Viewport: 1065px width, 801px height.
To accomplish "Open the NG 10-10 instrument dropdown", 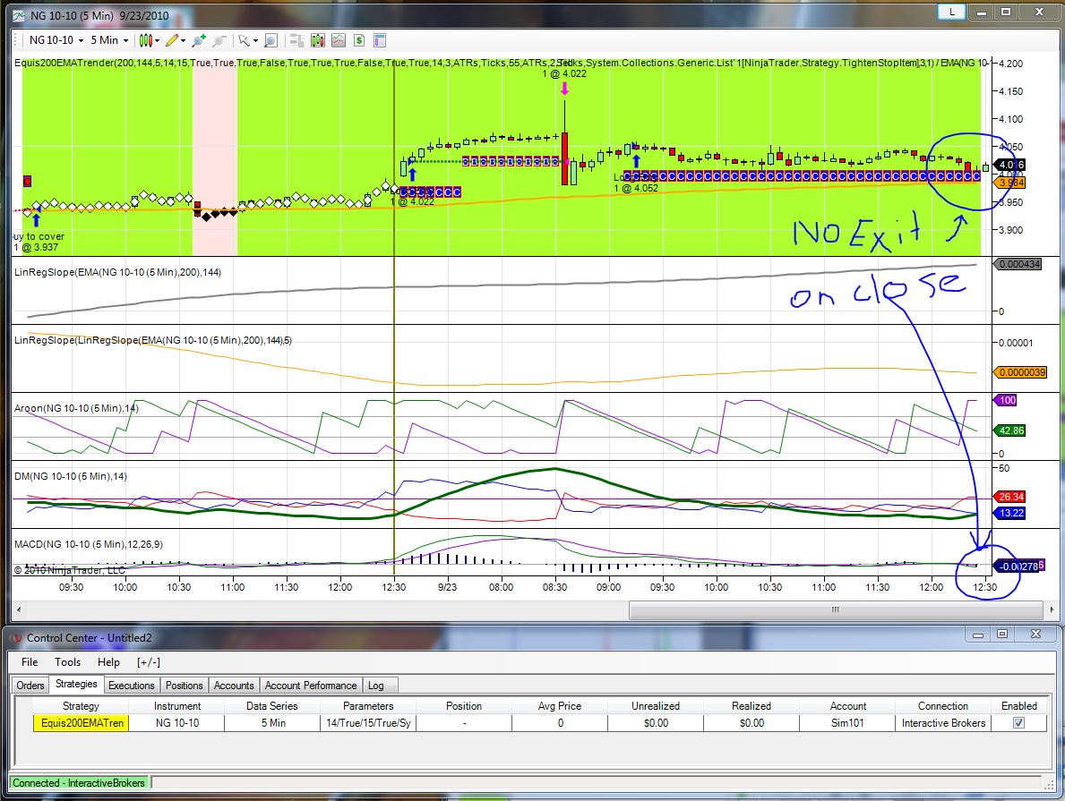I will (56, 40).
